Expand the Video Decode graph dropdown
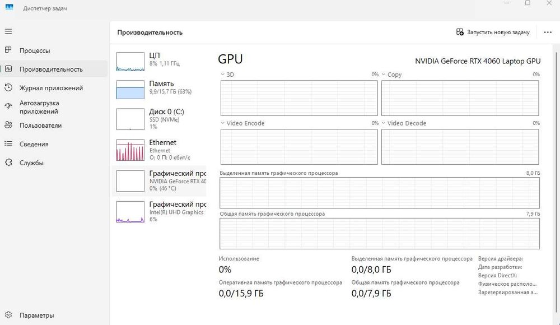 [x=384, y=123]
